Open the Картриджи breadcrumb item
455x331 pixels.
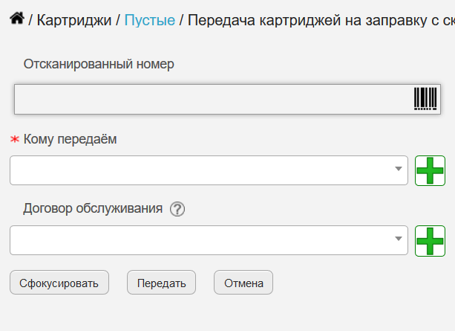[74, 20]
